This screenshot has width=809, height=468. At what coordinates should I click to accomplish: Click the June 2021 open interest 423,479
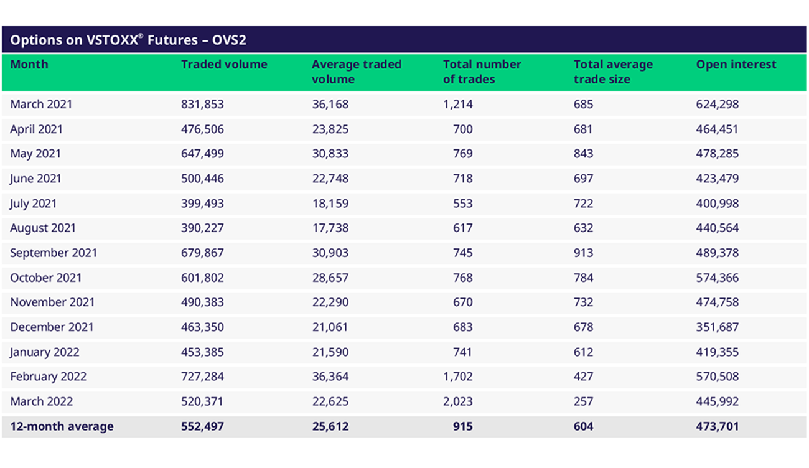(x=717, y=179)
